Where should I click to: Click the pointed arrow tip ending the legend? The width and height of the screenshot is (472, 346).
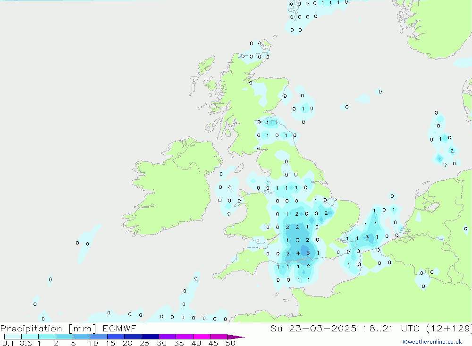pyautogui.click(x=238, y=337)
